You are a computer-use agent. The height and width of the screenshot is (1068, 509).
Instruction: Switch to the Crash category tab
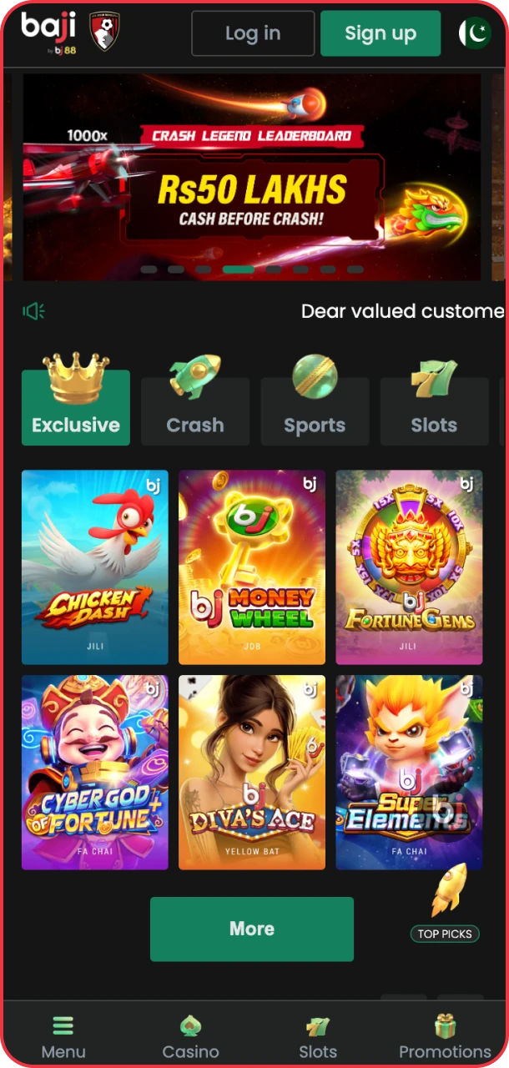point(195,411)
